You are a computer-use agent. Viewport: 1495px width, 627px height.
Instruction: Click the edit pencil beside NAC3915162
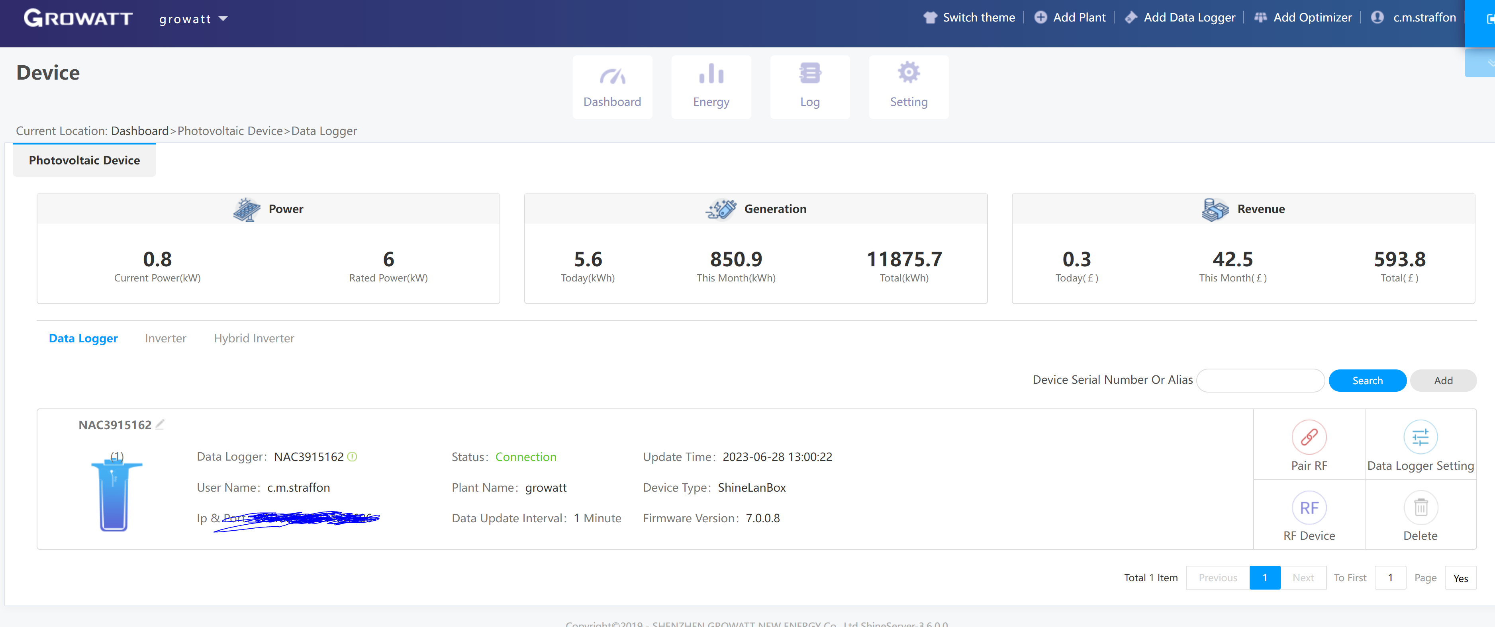[x=160, y=424]
